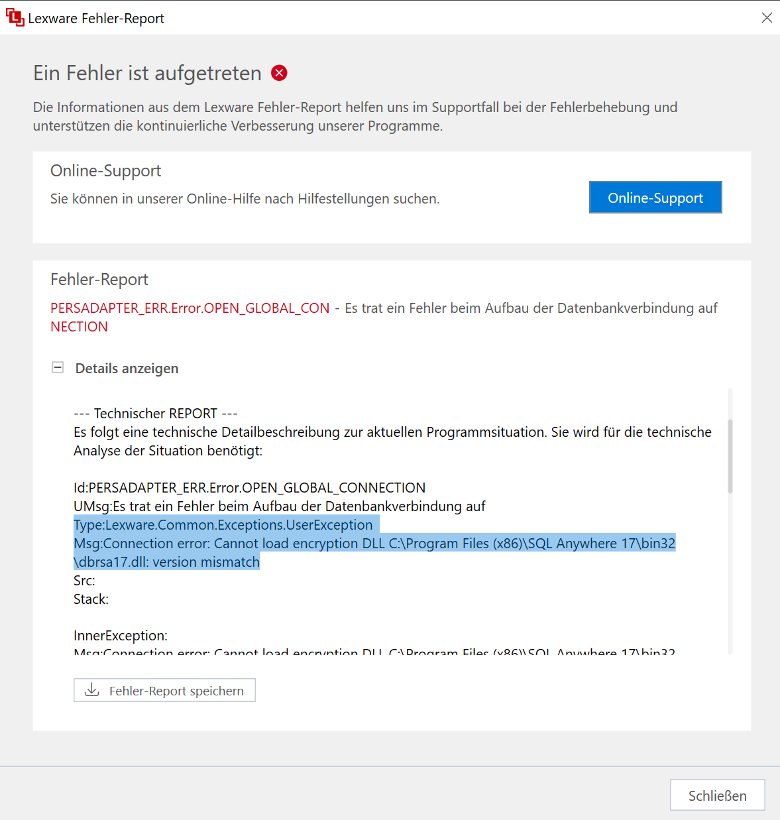Click the red error icon beside heading

(280, 73)
